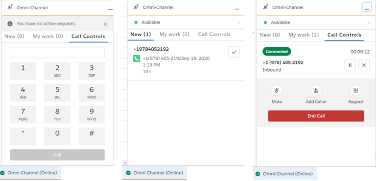This screenshot has height=181, width=376.
Task: Select the +19784052192 work request
Action: tap(151, 49)
